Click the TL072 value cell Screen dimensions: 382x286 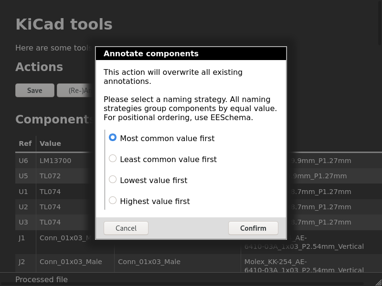(50, 176)
